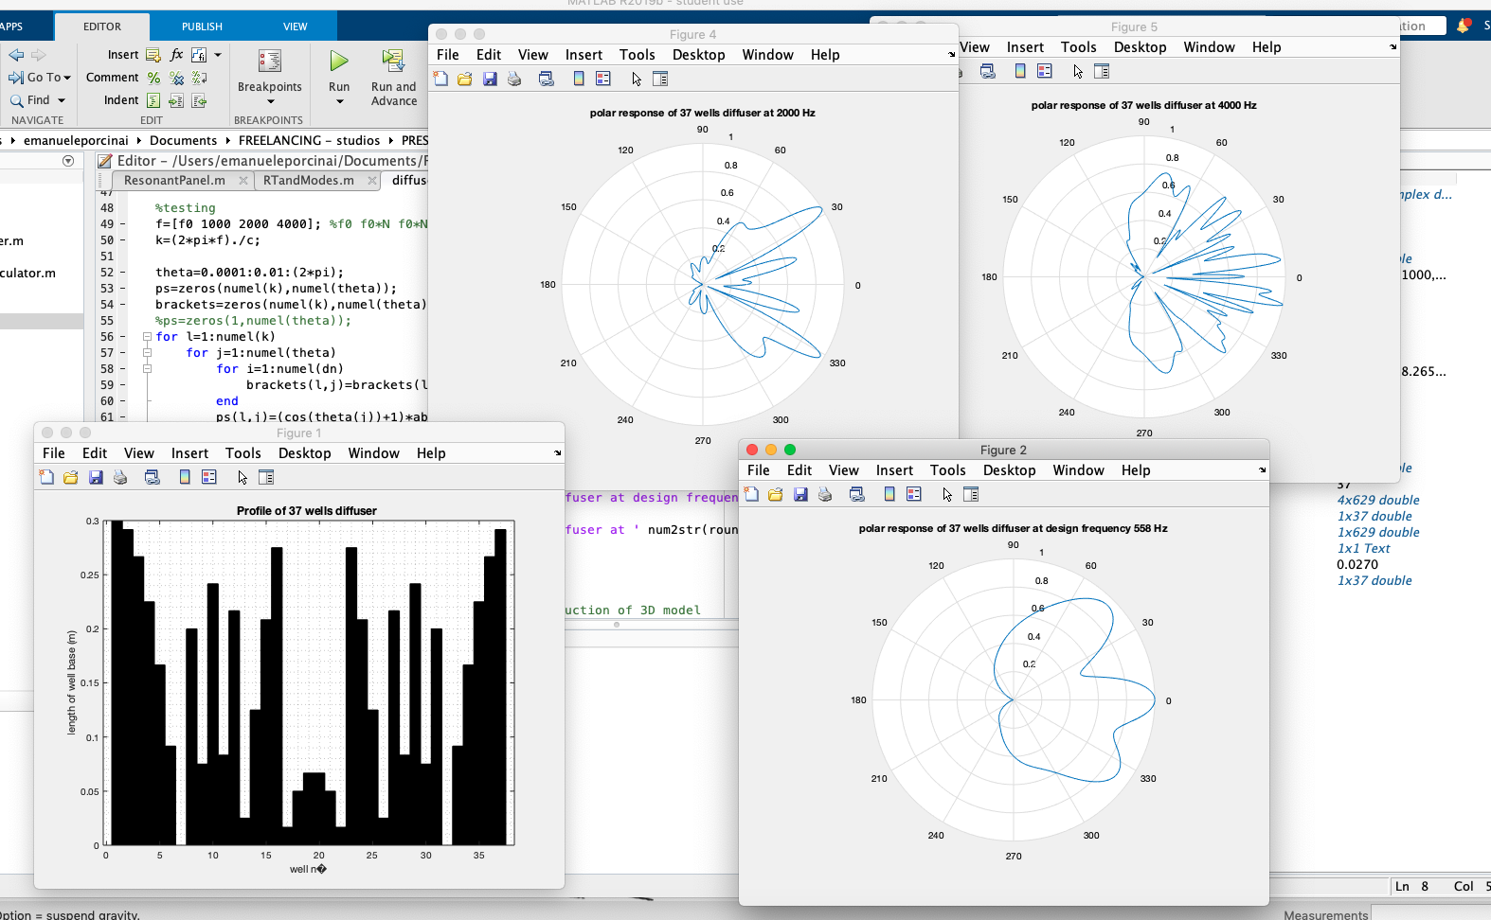
Task: Click the Comment percent icon
Action: 153,78
